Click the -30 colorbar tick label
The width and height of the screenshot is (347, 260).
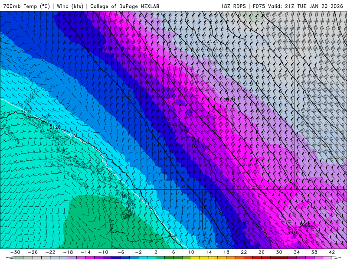pos(15,252)
